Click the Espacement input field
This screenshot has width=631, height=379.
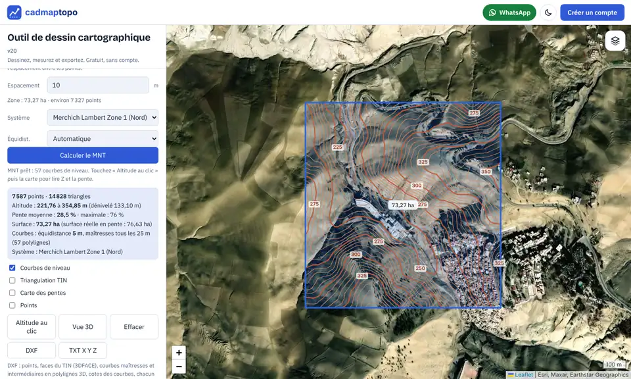click(x=98, y=86)
